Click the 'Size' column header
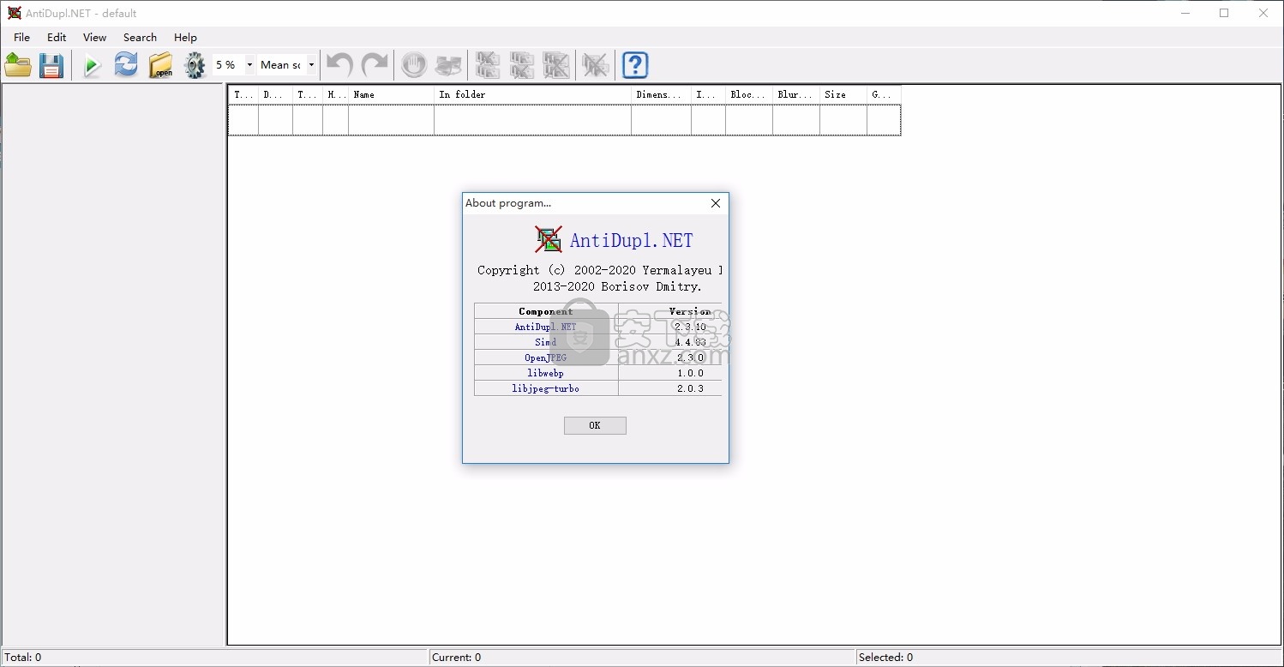 pos(843,94)
